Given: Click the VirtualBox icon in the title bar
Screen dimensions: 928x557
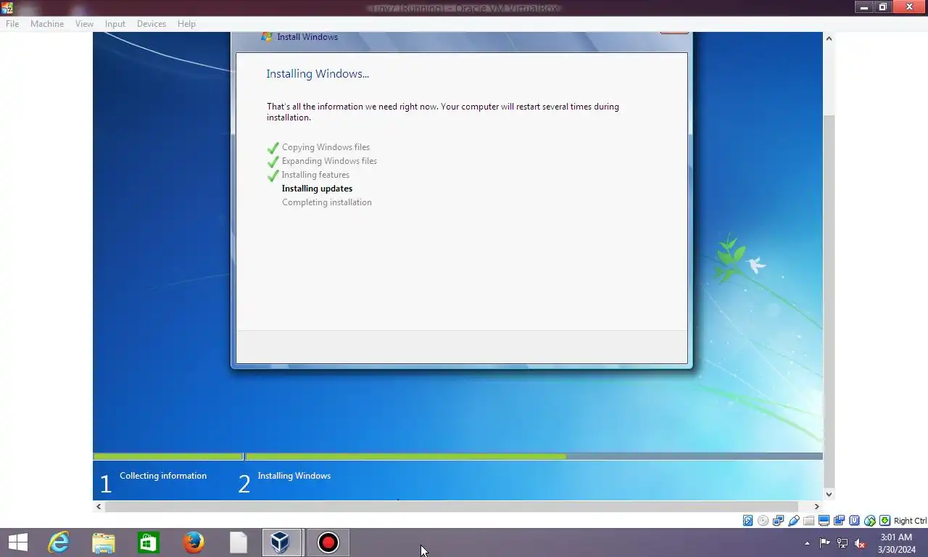Looking at the screenshot, I should tap(7, 7).
